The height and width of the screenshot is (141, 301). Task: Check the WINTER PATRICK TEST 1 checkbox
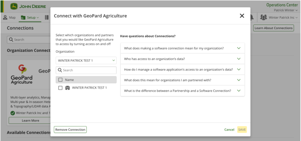pos(60,88)
